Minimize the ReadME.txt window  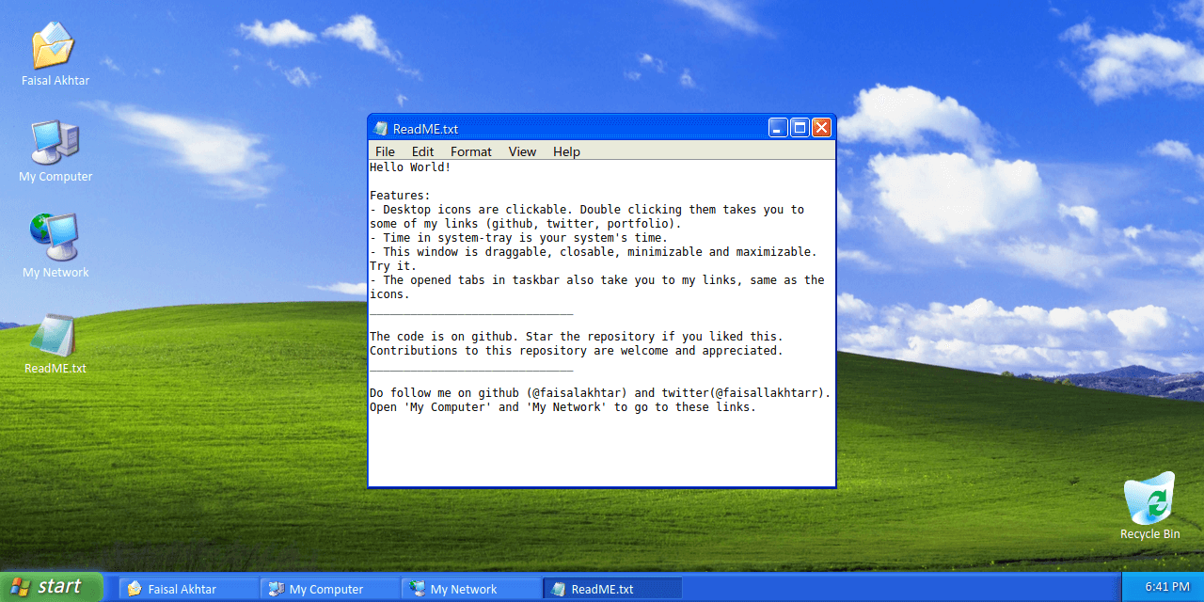pyautogui.click(x=778, y=128)
